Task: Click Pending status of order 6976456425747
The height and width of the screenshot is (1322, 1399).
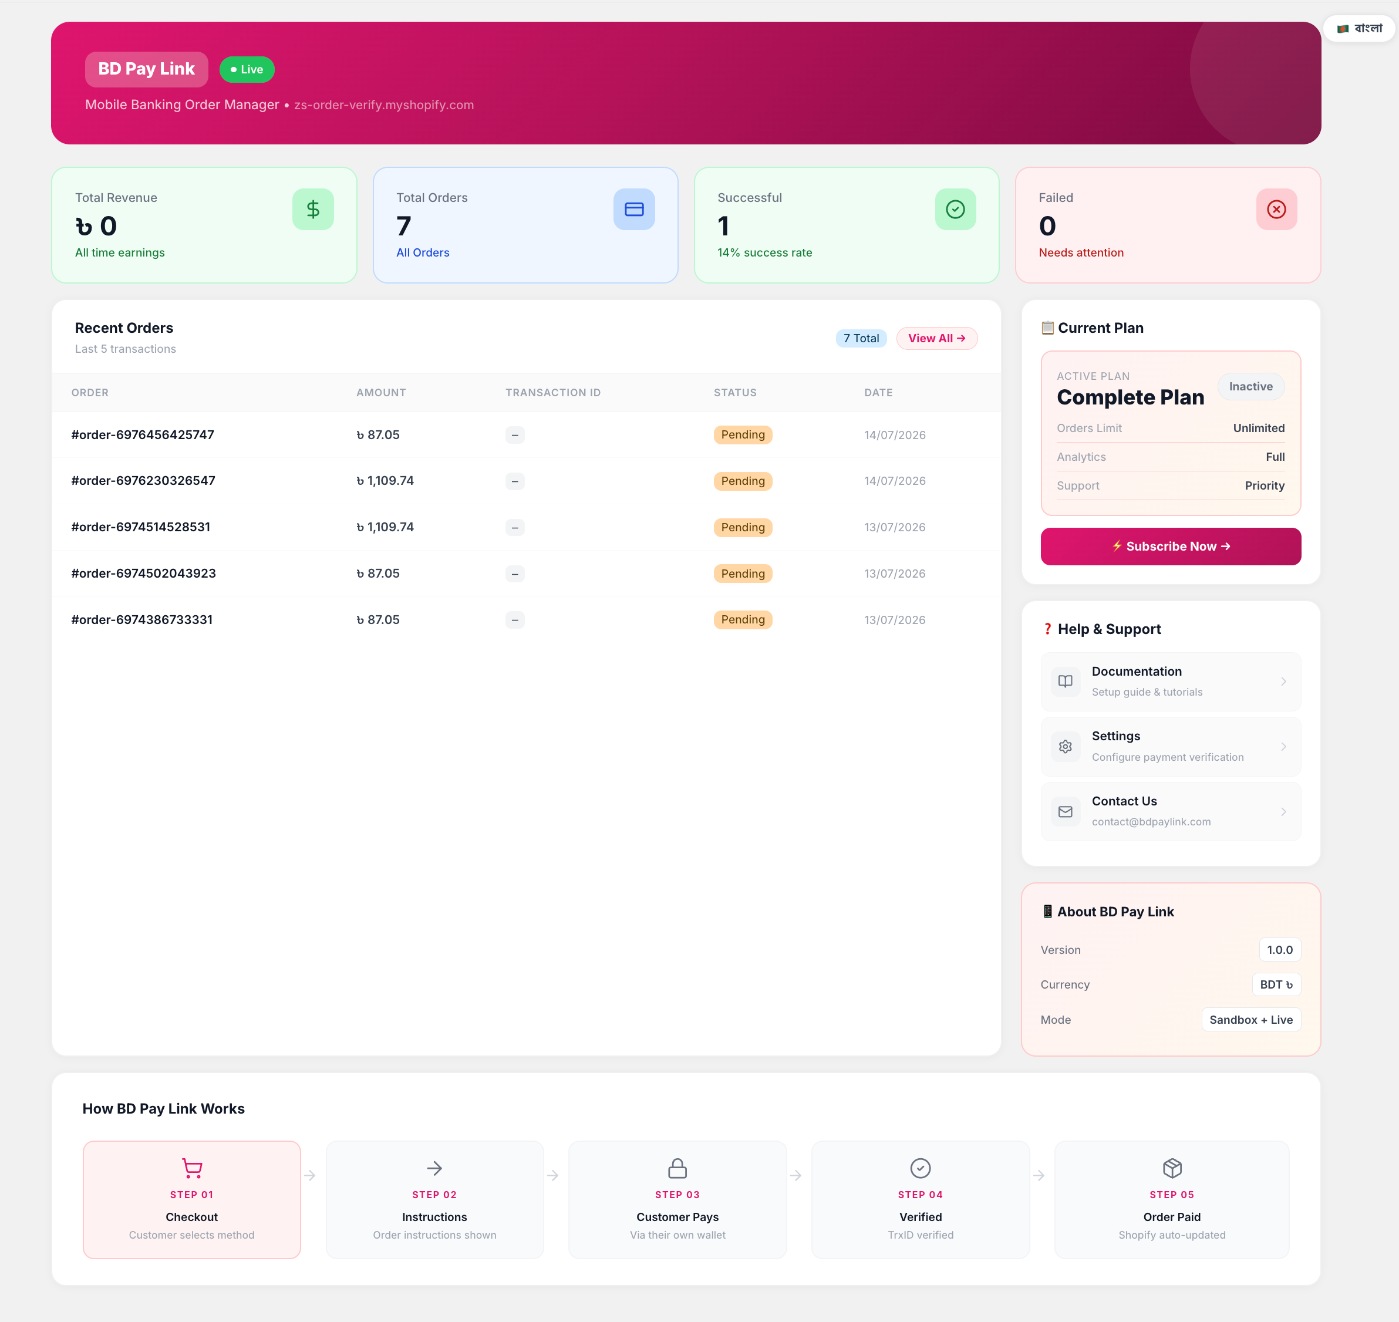Action: click(x=743, y=435)
